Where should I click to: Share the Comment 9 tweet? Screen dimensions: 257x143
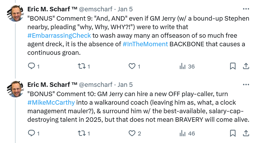pyautogui.click(x=246, y=66)
